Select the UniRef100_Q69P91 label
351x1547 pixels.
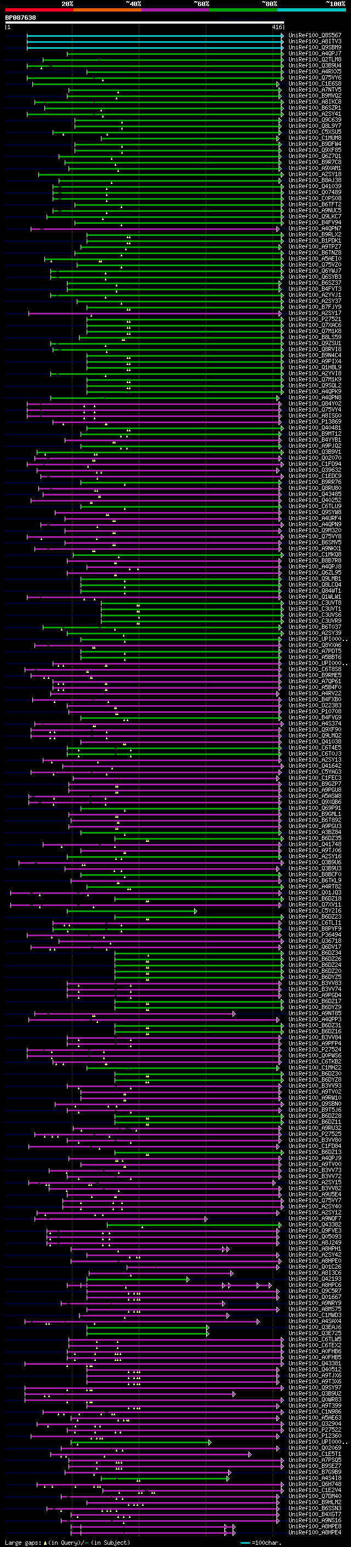pos(315,808)
